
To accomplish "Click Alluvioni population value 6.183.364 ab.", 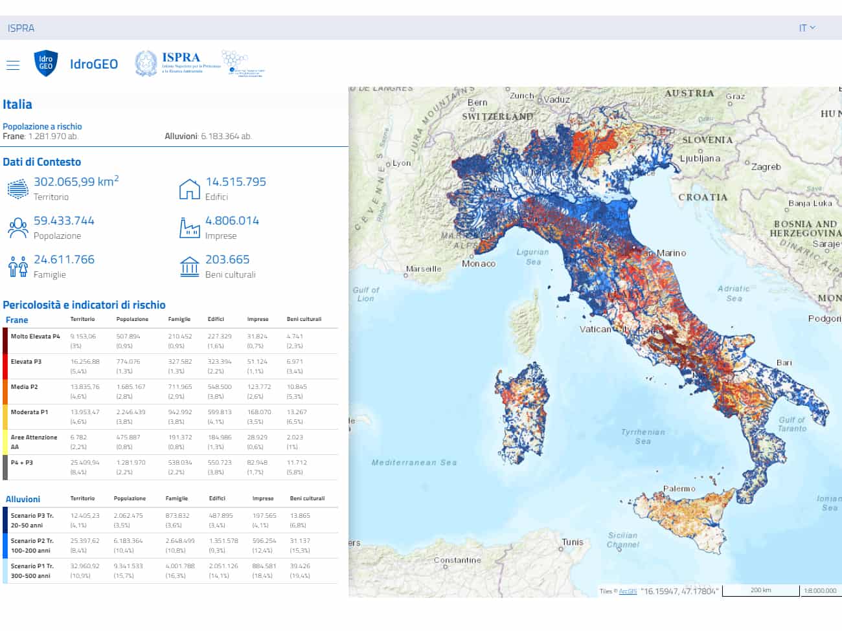I will 226,136.
